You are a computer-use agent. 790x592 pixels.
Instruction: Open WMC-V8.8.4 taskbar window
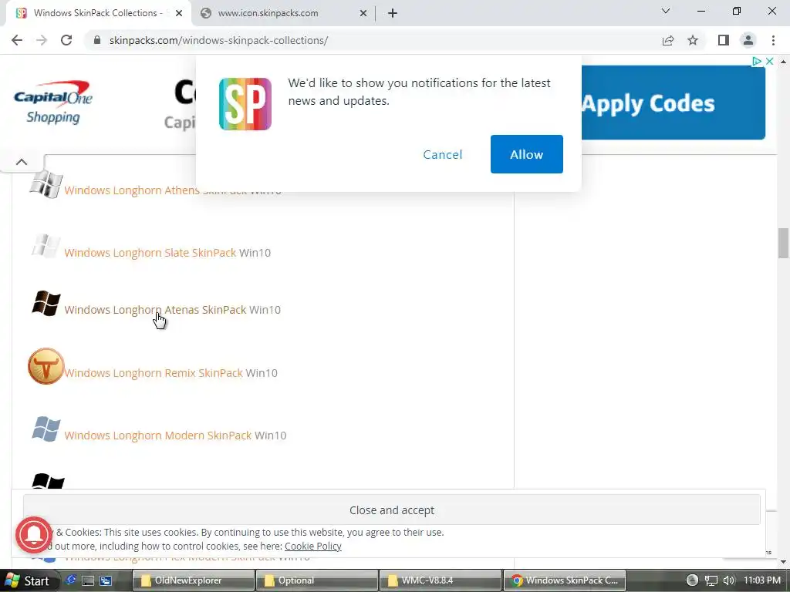[441, 580]
